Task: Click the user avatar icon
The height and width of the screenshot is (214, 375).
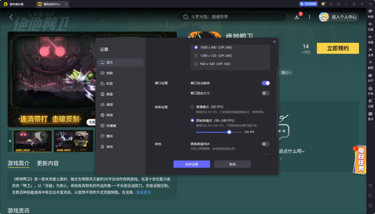Action: [x=324, y=17]
